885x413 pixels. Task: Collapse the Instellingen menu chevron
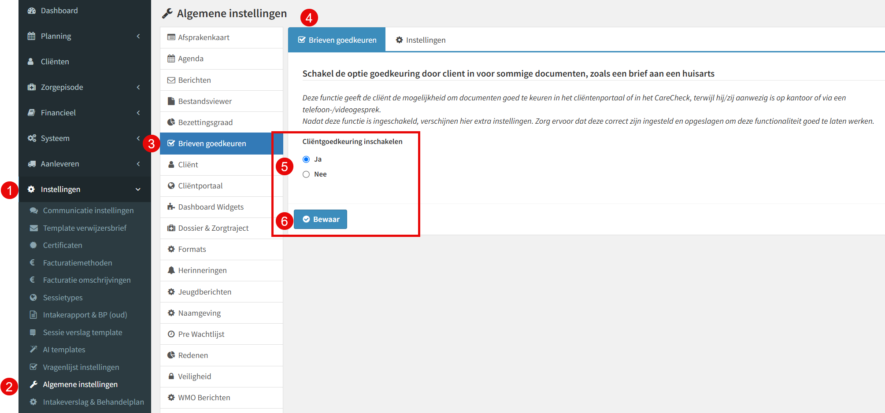click(138, 189)
